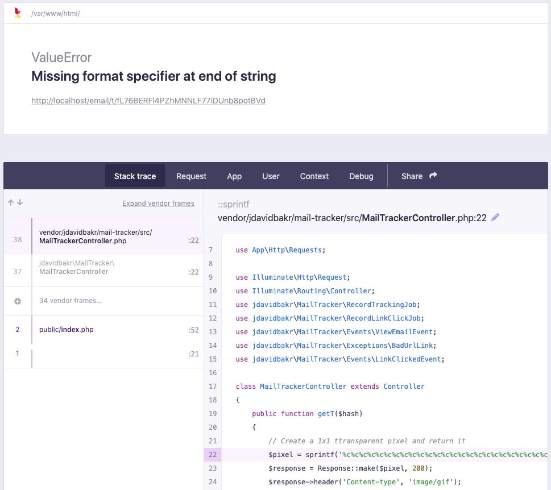Viewport: 551px width, 490px height.
Task: Click the share arrow icon next to Share
Action: 433,176
